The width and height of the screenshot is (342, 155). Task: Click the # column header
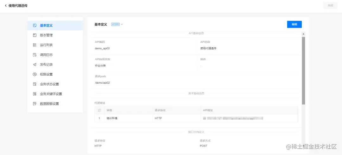coord(99,110)
